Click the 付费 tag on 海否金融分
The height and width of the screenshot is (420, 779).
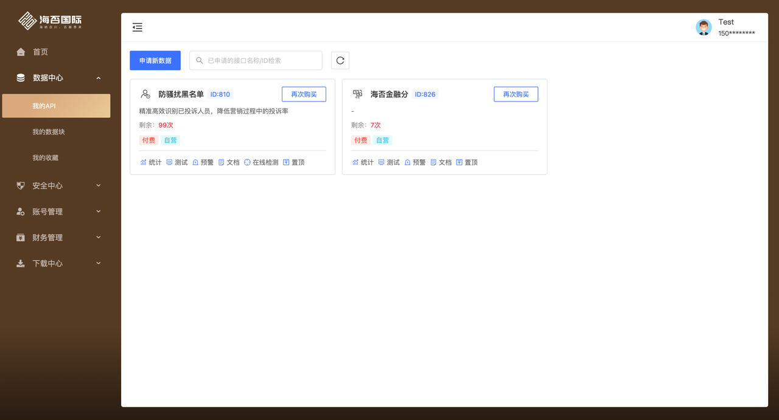coord(361,140)
